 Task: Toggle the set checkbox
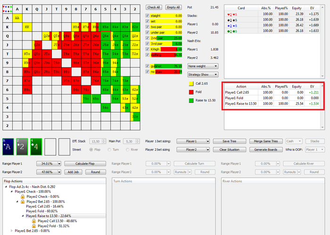[x=147, y=21]
